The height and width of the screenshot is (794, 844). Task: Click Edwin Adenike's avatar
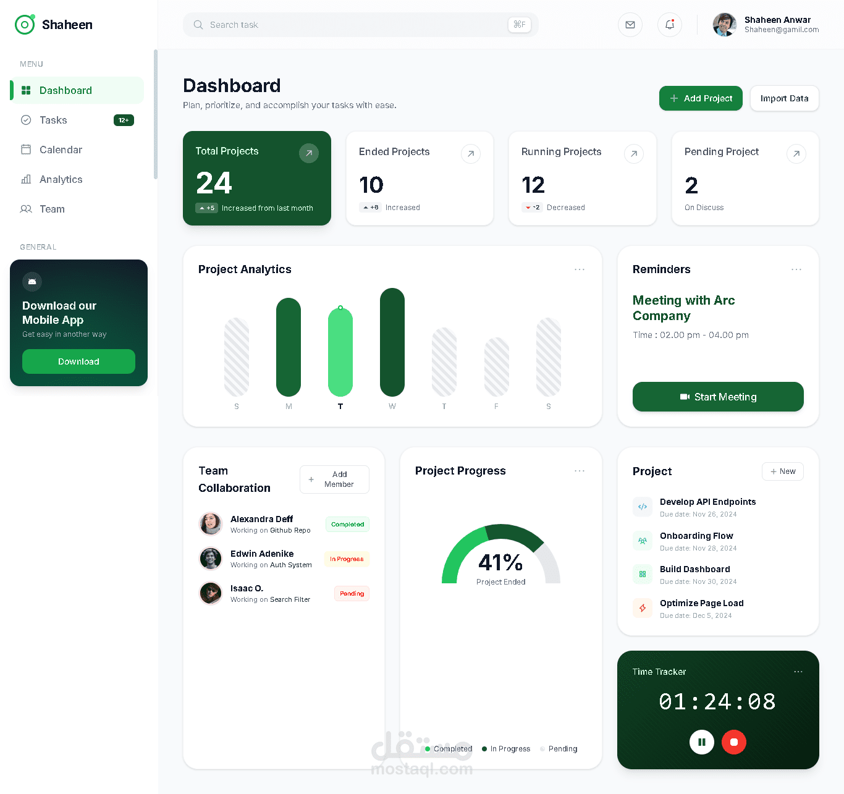point(211,559)
